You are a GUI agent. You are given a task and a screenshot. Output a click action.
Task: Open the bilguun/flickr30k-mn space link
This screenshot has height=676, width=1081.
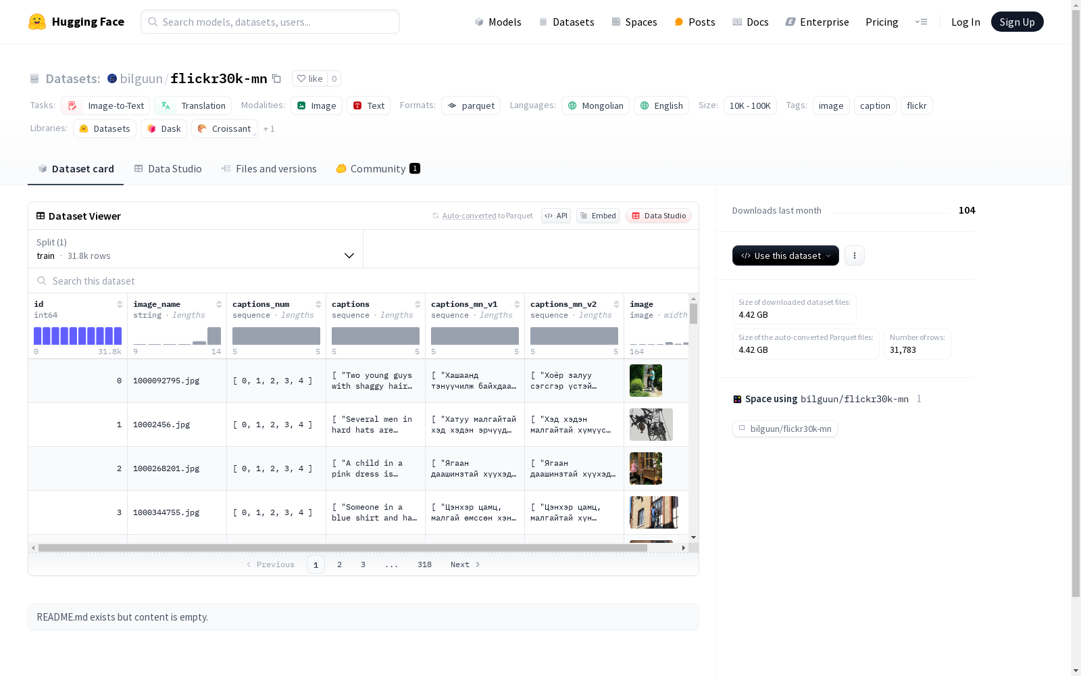785,429
